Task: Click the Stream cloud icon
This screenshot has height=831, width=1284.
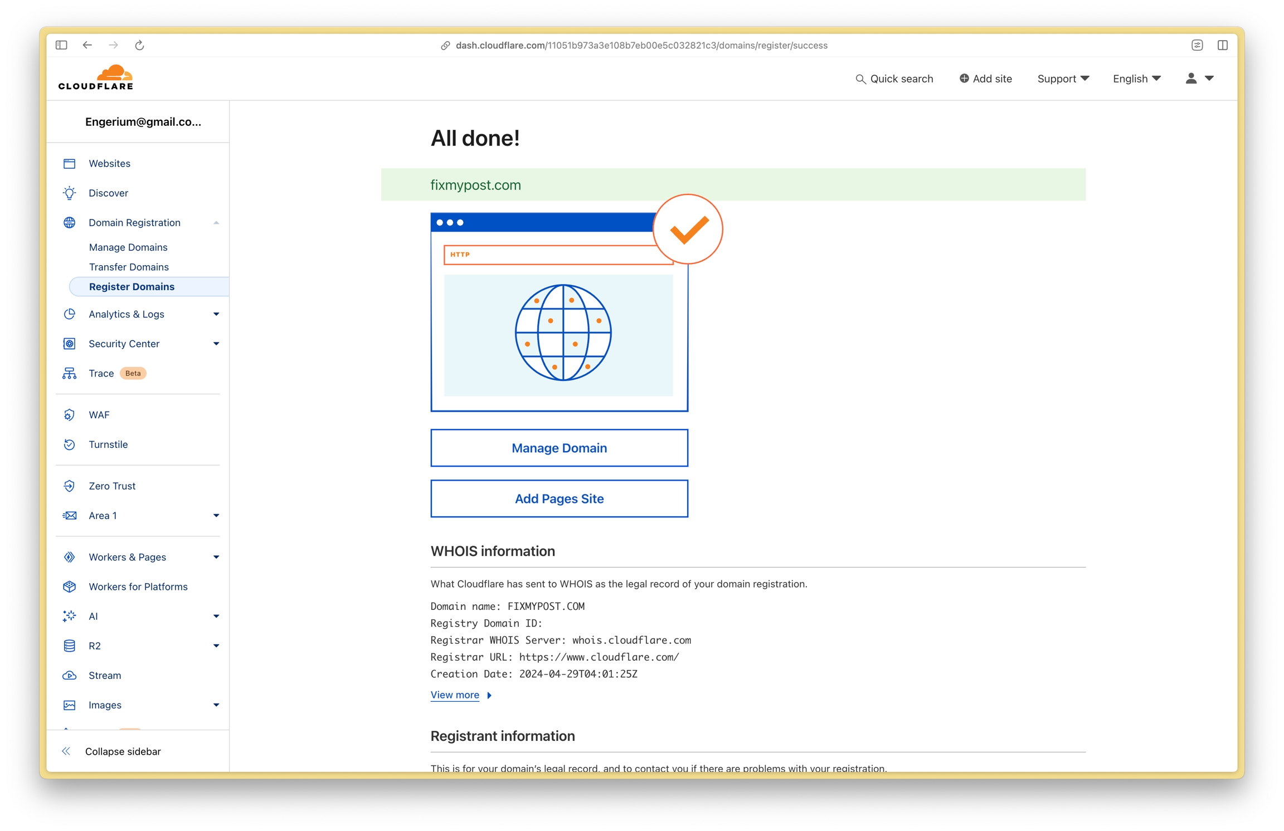Action: coord(70,676)
